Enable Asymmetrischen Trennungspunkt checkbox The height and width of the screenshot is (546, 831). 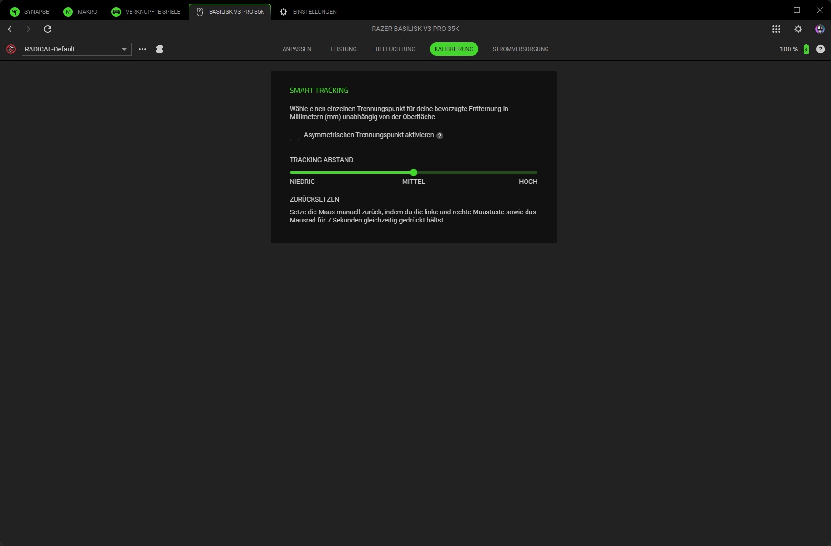click(x=294, y=135)
